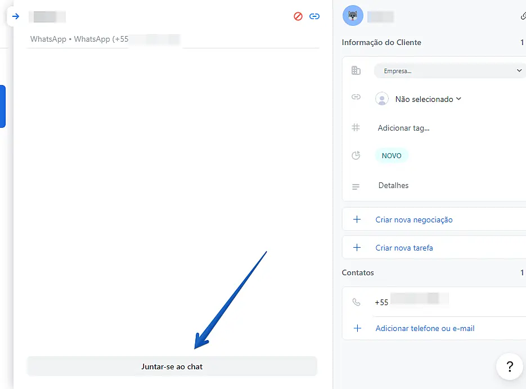Click the Adicionar tag field
526x389 pixels.
pos(403,128)
